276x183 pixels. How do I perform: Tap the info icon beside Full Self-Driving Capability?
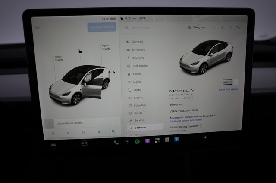pos(201,125)
